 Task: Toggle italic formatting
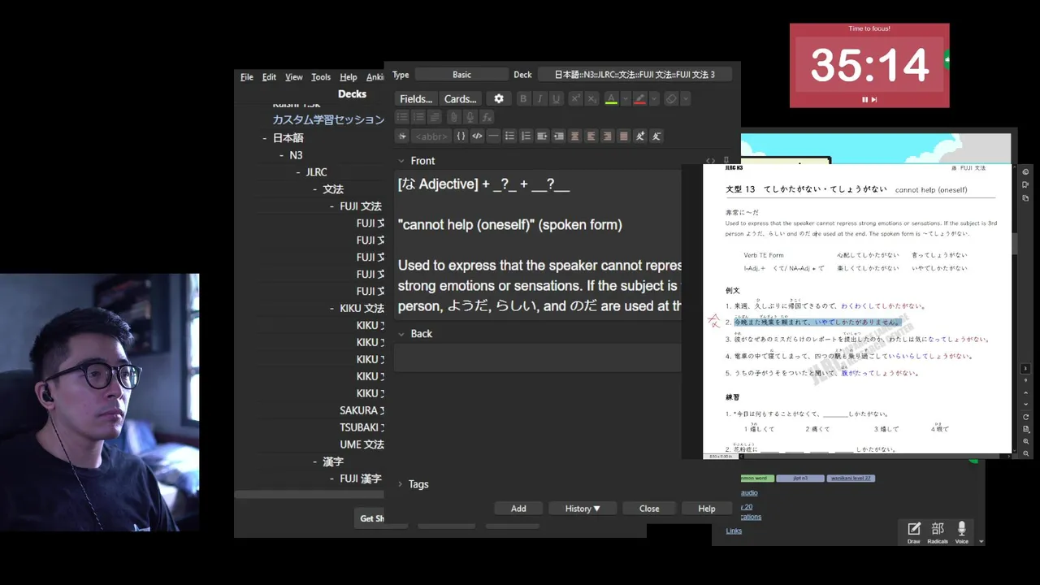539,98
